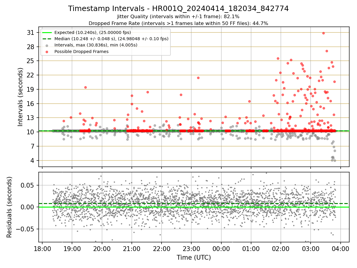Click the Residuals (seconds) y-axis label
Screen dimensions: 357x268
point(10,207)
